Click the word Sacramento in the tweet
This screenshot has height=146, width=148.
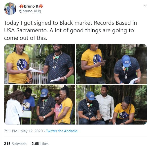pos(31,30)
